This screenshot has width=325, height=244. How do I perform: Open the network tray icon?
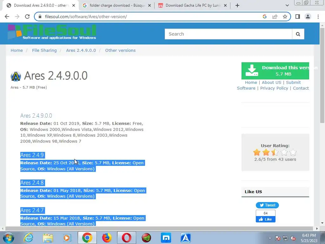click(x=285, y=238)
